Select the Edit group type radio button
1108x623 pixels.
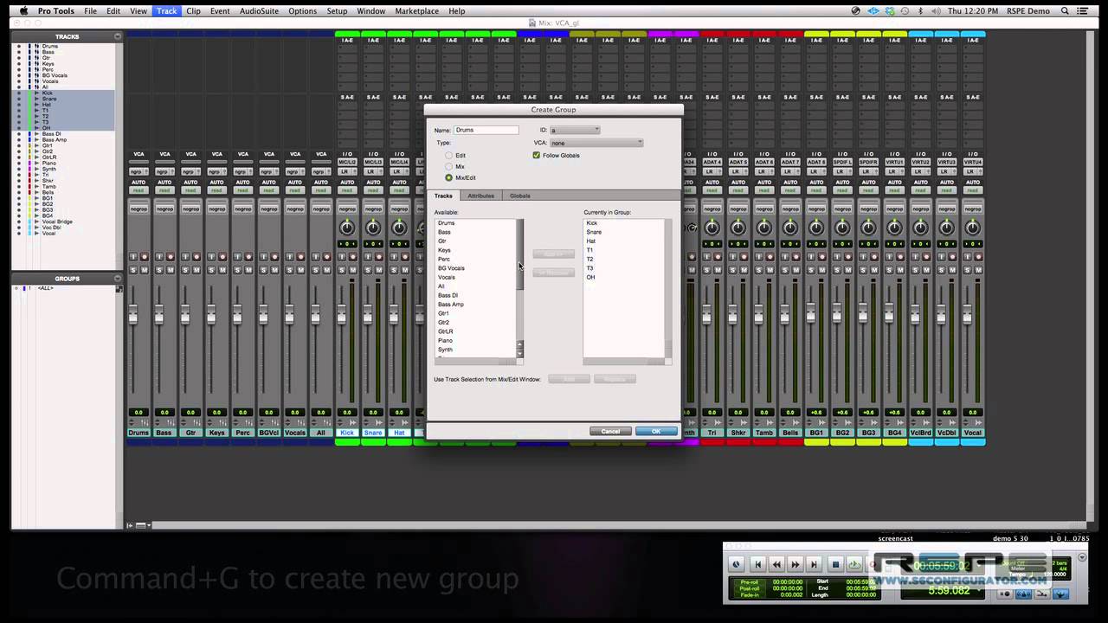coord(448,155)
